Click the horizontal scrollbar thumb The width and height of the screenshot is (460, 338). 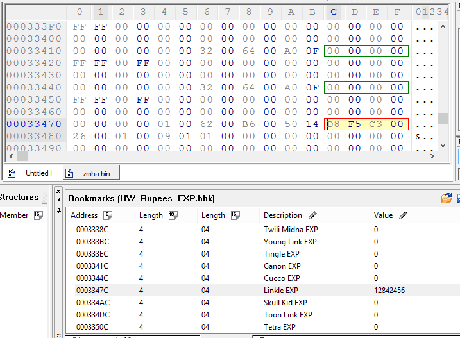click(x=22, y=156)
